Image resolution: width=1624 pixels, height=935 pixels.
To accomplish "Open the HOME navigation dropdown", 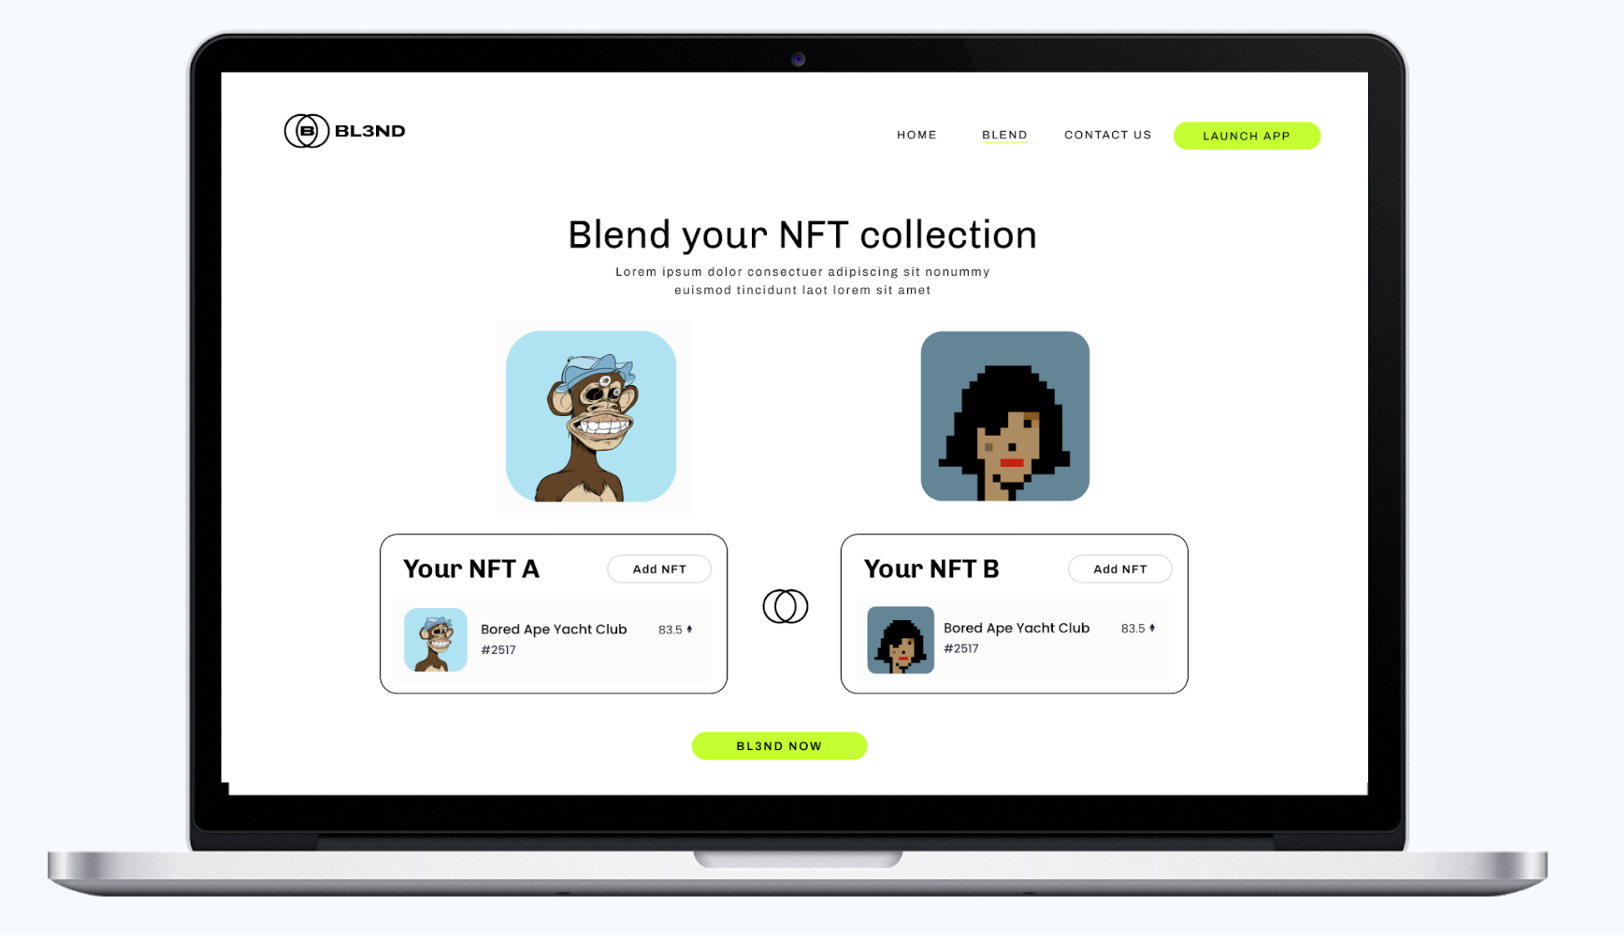I will 917,133.
